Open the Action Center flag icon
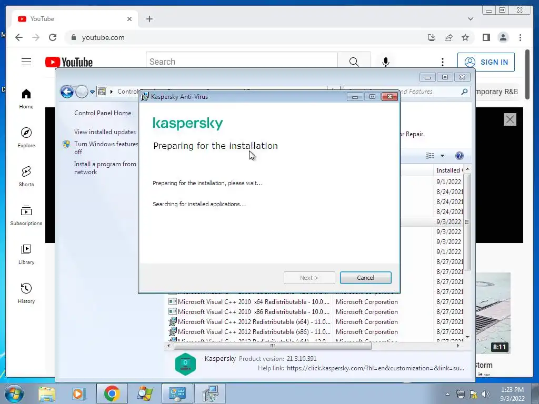This screenshot has width=539, height=404. point(473,394)
